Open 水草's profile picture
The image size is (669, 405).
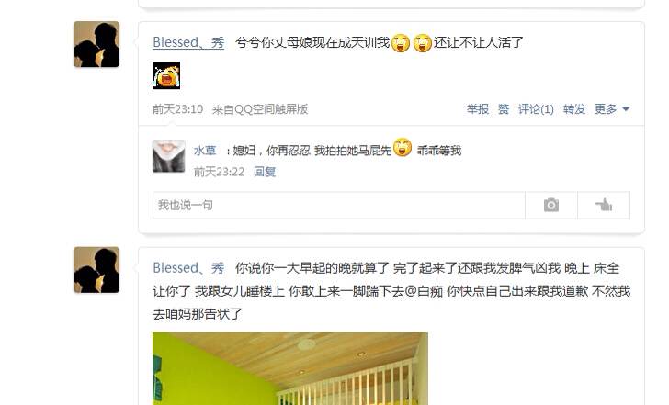168,156
